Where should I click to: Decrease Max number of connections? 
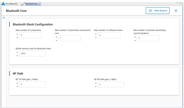point(17,37)
